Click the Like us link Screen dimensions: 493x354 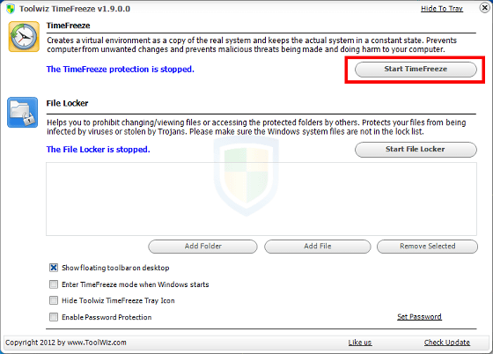[x=360, y=343]
